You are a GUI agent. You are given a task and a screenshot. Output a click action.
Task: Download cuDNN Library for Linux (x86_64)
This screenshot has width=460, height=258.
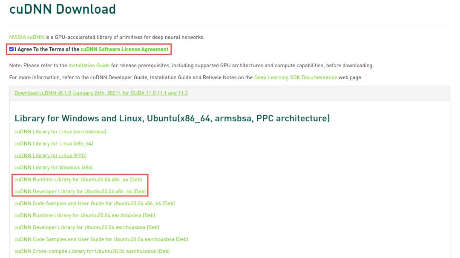54,143
